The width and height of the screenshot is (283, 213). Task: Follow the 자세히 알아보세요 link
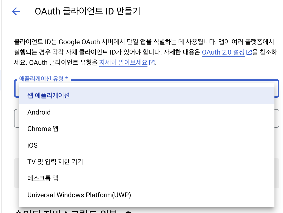(123, 63)
